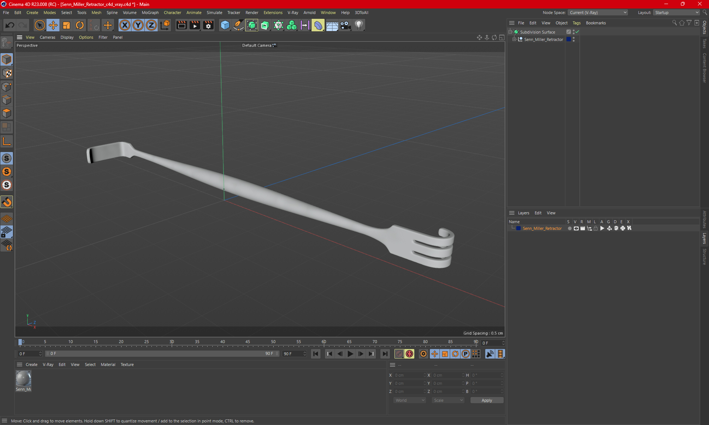Expand Senn_Miller_Retractor object tree node
Image resolution: width=709 pixels, height=425 pixels.
point(514,39)
